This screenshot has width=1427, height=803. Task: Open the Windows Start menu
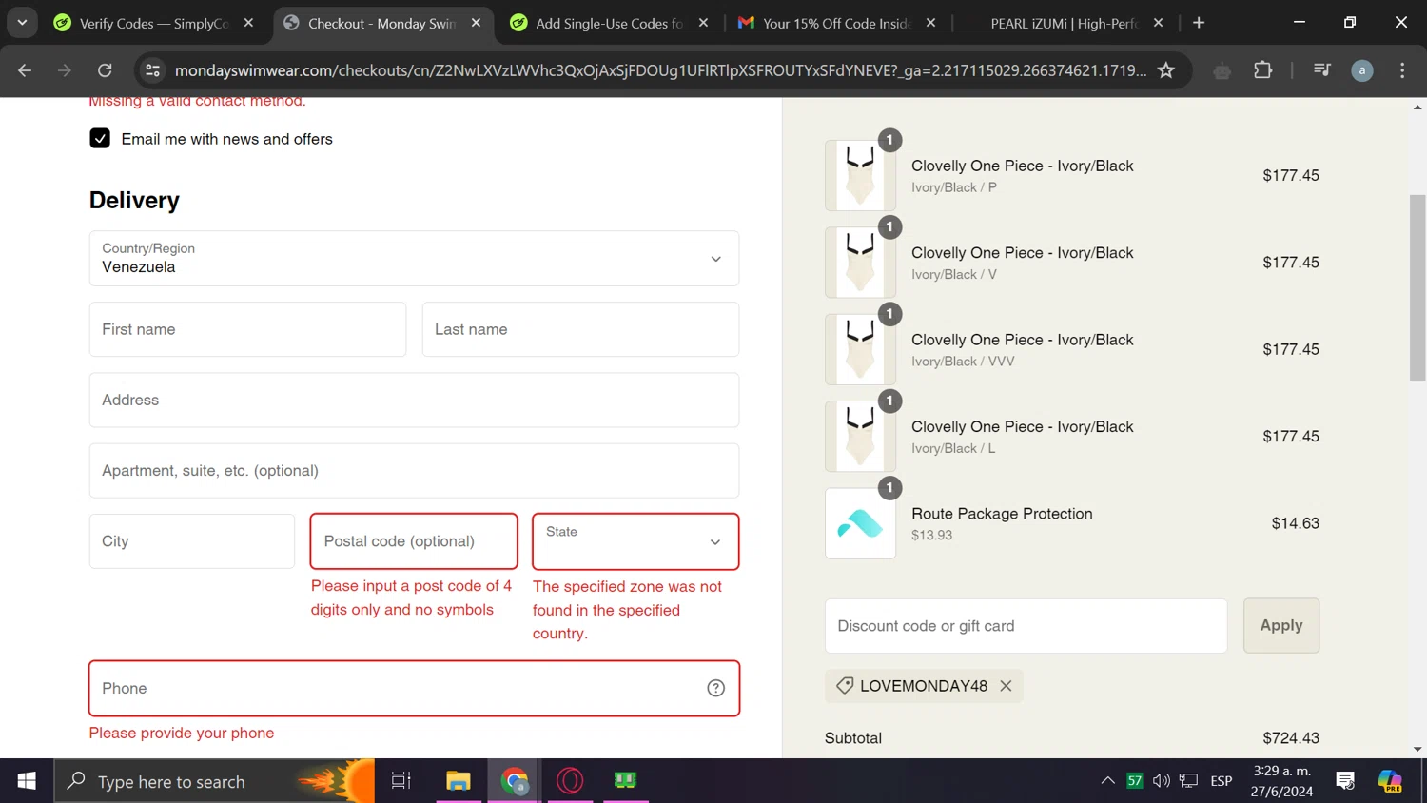(27, 781)
